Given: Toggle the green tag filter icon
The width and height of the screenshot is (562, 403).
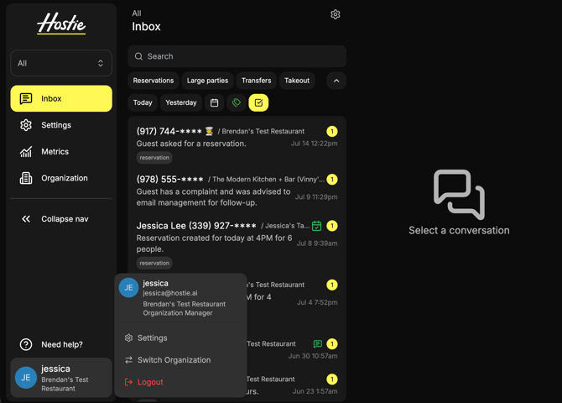Looking at the screenshot, I should click(237, 102).
